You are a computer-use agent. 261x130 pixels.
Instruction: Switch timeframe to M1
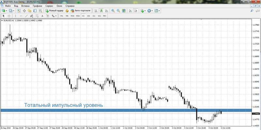pyautogui.click(x=62, y=16)
